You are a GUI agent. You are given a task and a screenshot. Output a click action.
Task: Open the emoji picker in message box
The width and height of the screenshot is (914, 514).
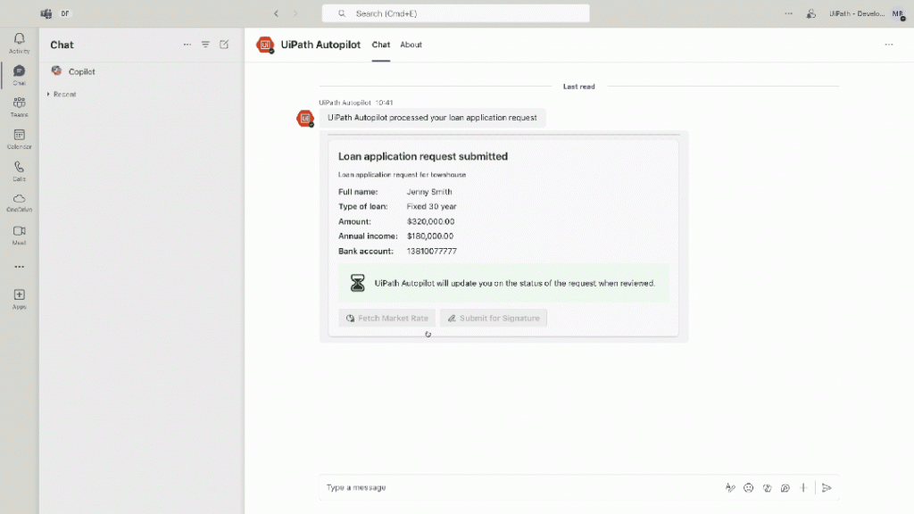749,488
